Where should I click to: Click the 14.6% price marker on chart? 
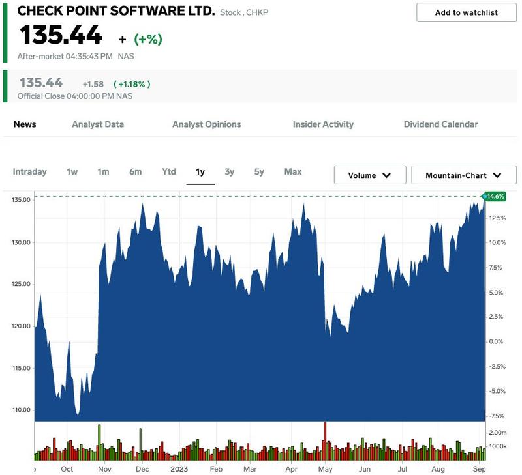(495, 196)
